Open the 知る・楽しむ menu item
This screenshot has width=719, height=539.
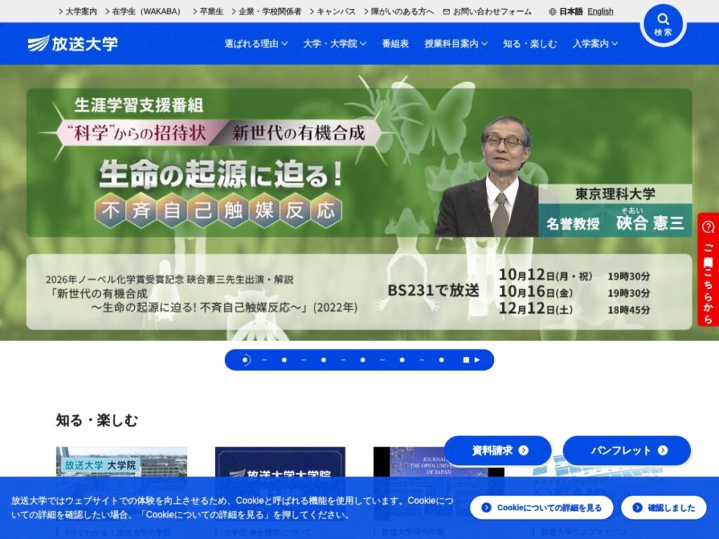[x=529, y=44]
